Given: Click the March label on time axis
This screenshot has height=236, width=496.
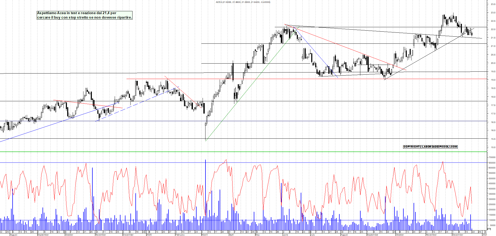Looking at the screenshot, I should [x=204, y=235].
